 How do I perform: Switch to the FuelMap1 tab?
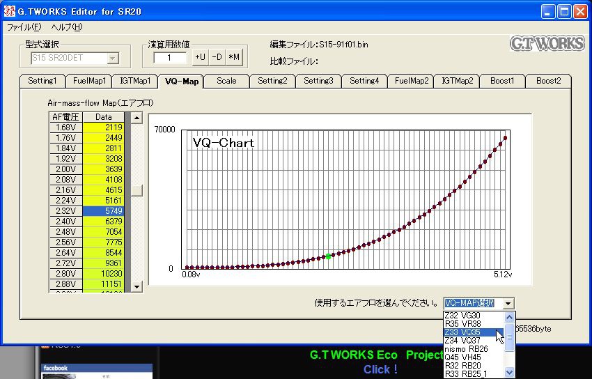(88, 81)
